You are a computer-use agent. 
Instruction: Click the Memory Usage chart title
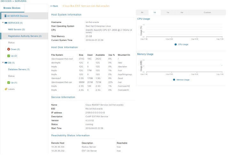click(x=145, y=54)
